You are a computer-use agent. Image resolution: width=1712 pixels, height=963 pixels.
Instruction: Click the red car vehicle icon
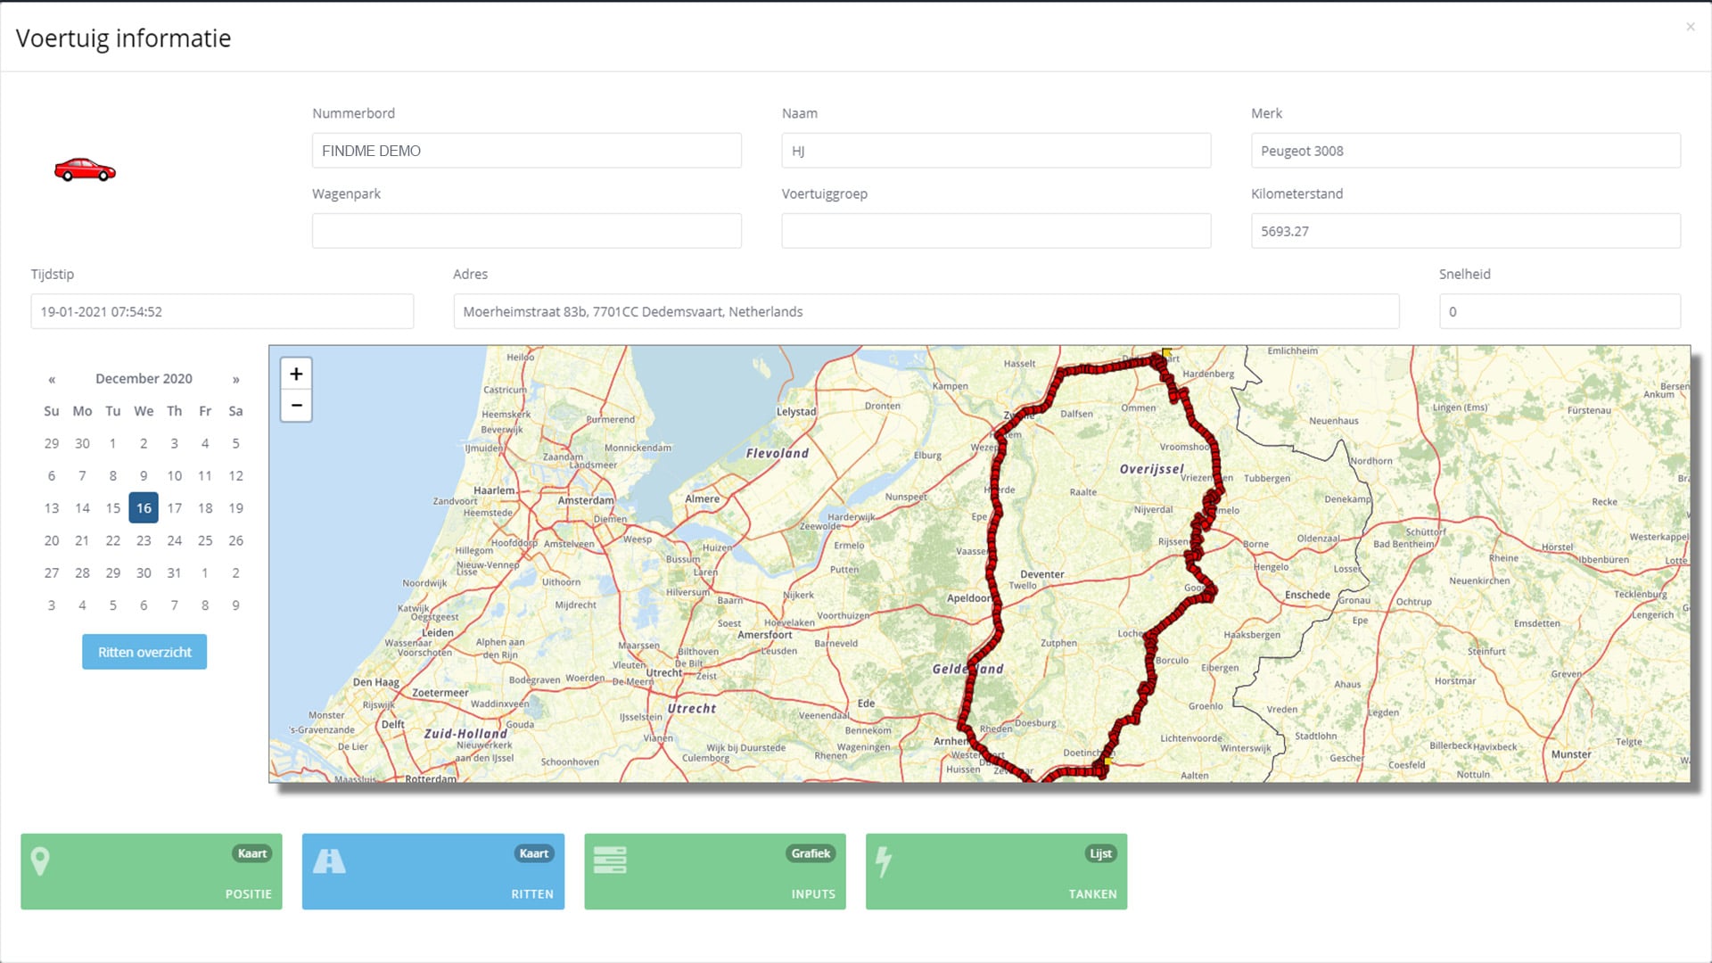pyautogui.click(x=85, y=169)
